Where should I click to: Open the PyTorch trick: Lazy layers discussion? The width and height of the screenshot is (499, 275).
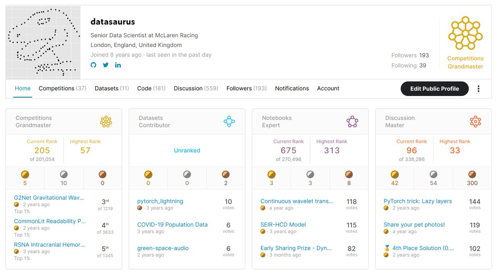pos(417,201)
